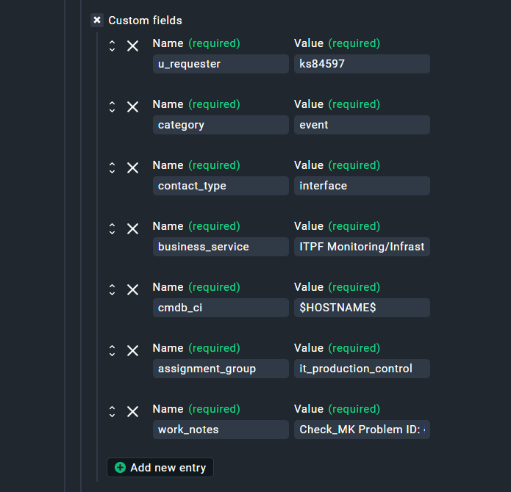Remove the assignment_group entry
Screen dimensions: 511x492
coord(132,351)
